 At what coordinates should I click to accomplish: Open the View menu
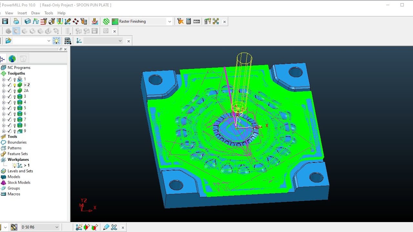tap(9, 13)
